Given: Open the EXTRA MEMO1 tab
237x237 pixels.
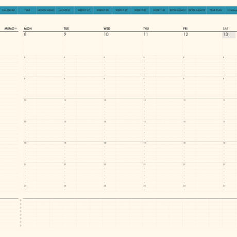Looking at the screenshot, I should click(178, 10).
